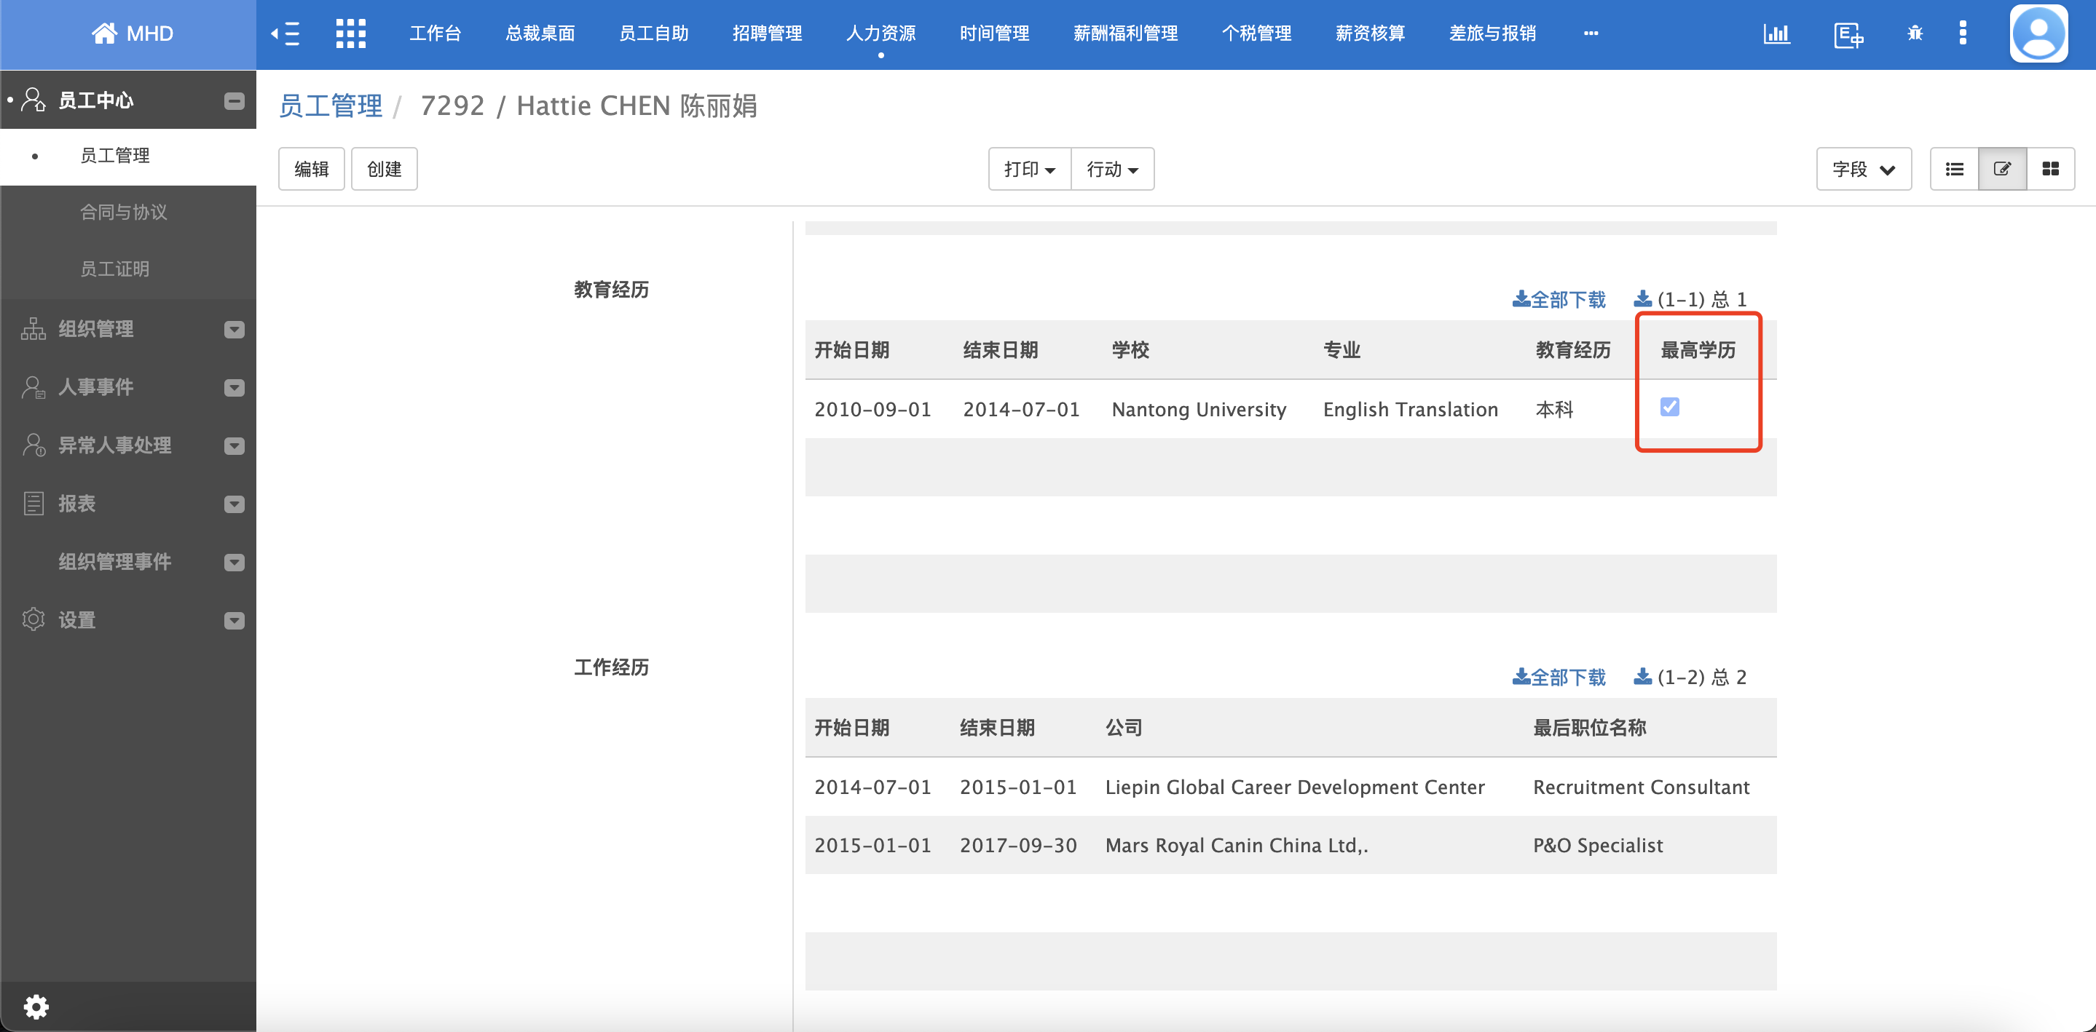Uncheck the 最高学历 checkbox
This screenshot has width=2096, height=1032.
[x=1670, y=407]
